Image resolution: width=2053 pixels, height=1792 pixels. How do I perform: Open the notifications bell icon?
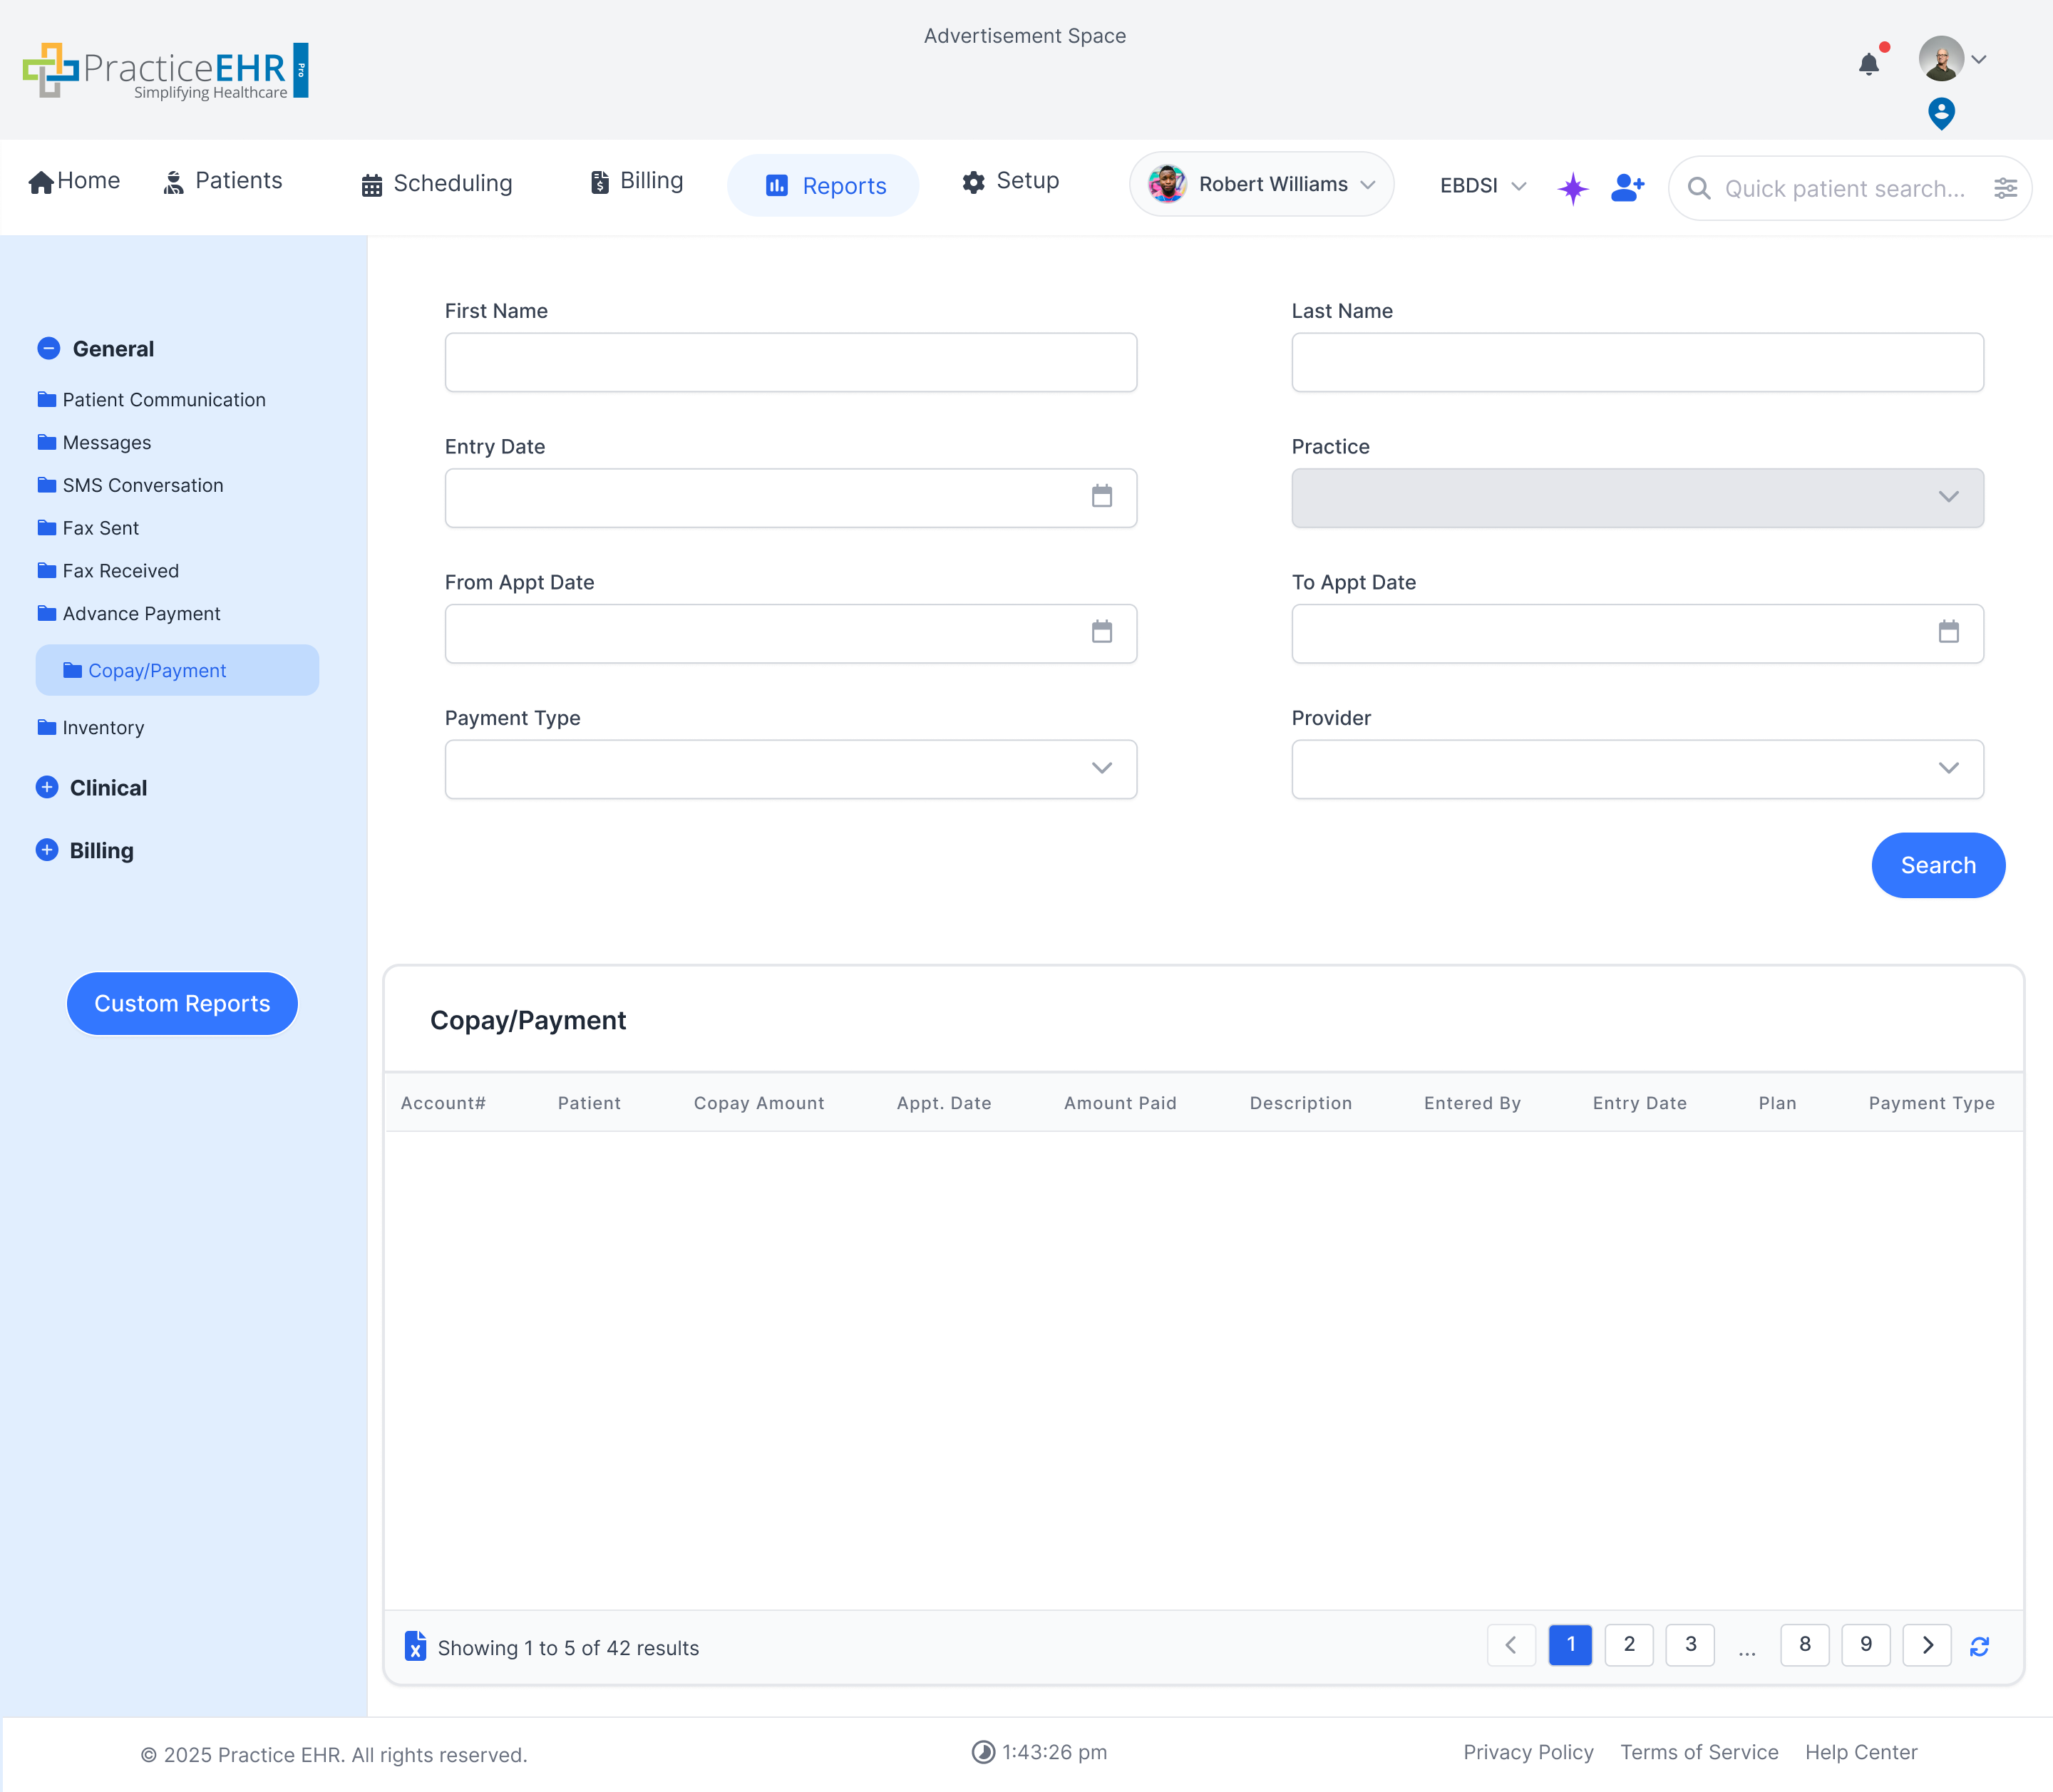[x=1868, y=64]
